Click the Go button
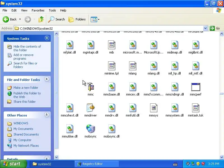Image resolution: width=224 pixels, height=168 pixels. pos(215,28)
